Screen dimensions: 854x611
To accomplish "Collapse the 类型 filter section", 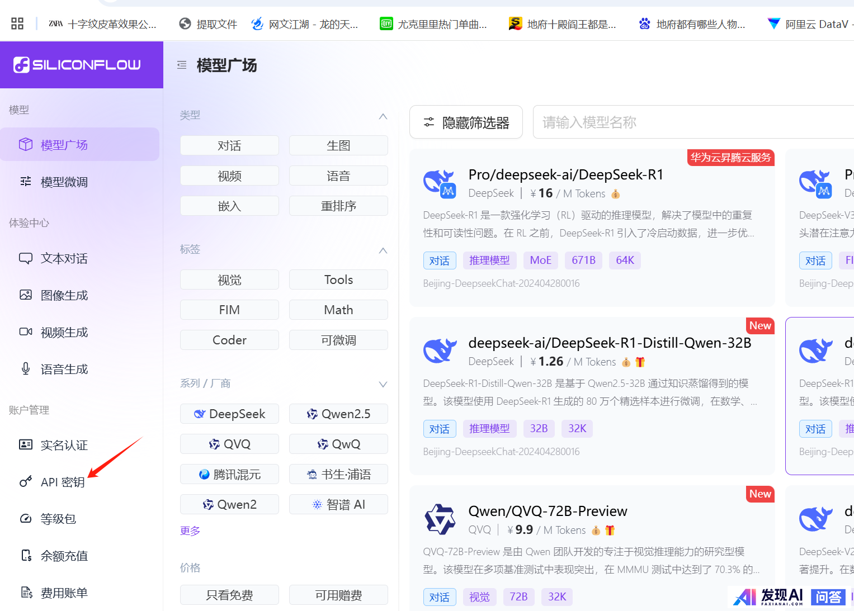I will pos(383,116).
